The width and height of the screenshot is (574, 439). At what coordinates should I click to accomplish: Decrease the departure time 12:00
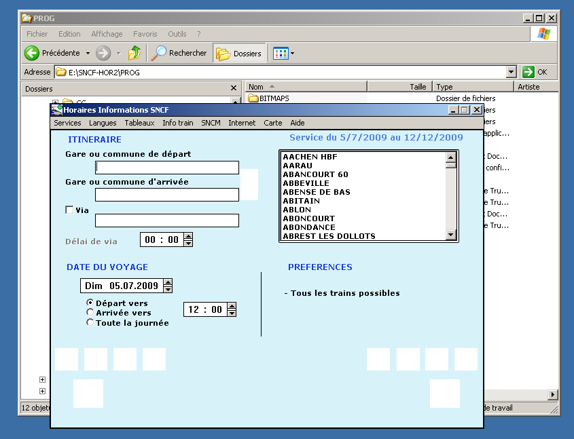click(x=232, y=313)
